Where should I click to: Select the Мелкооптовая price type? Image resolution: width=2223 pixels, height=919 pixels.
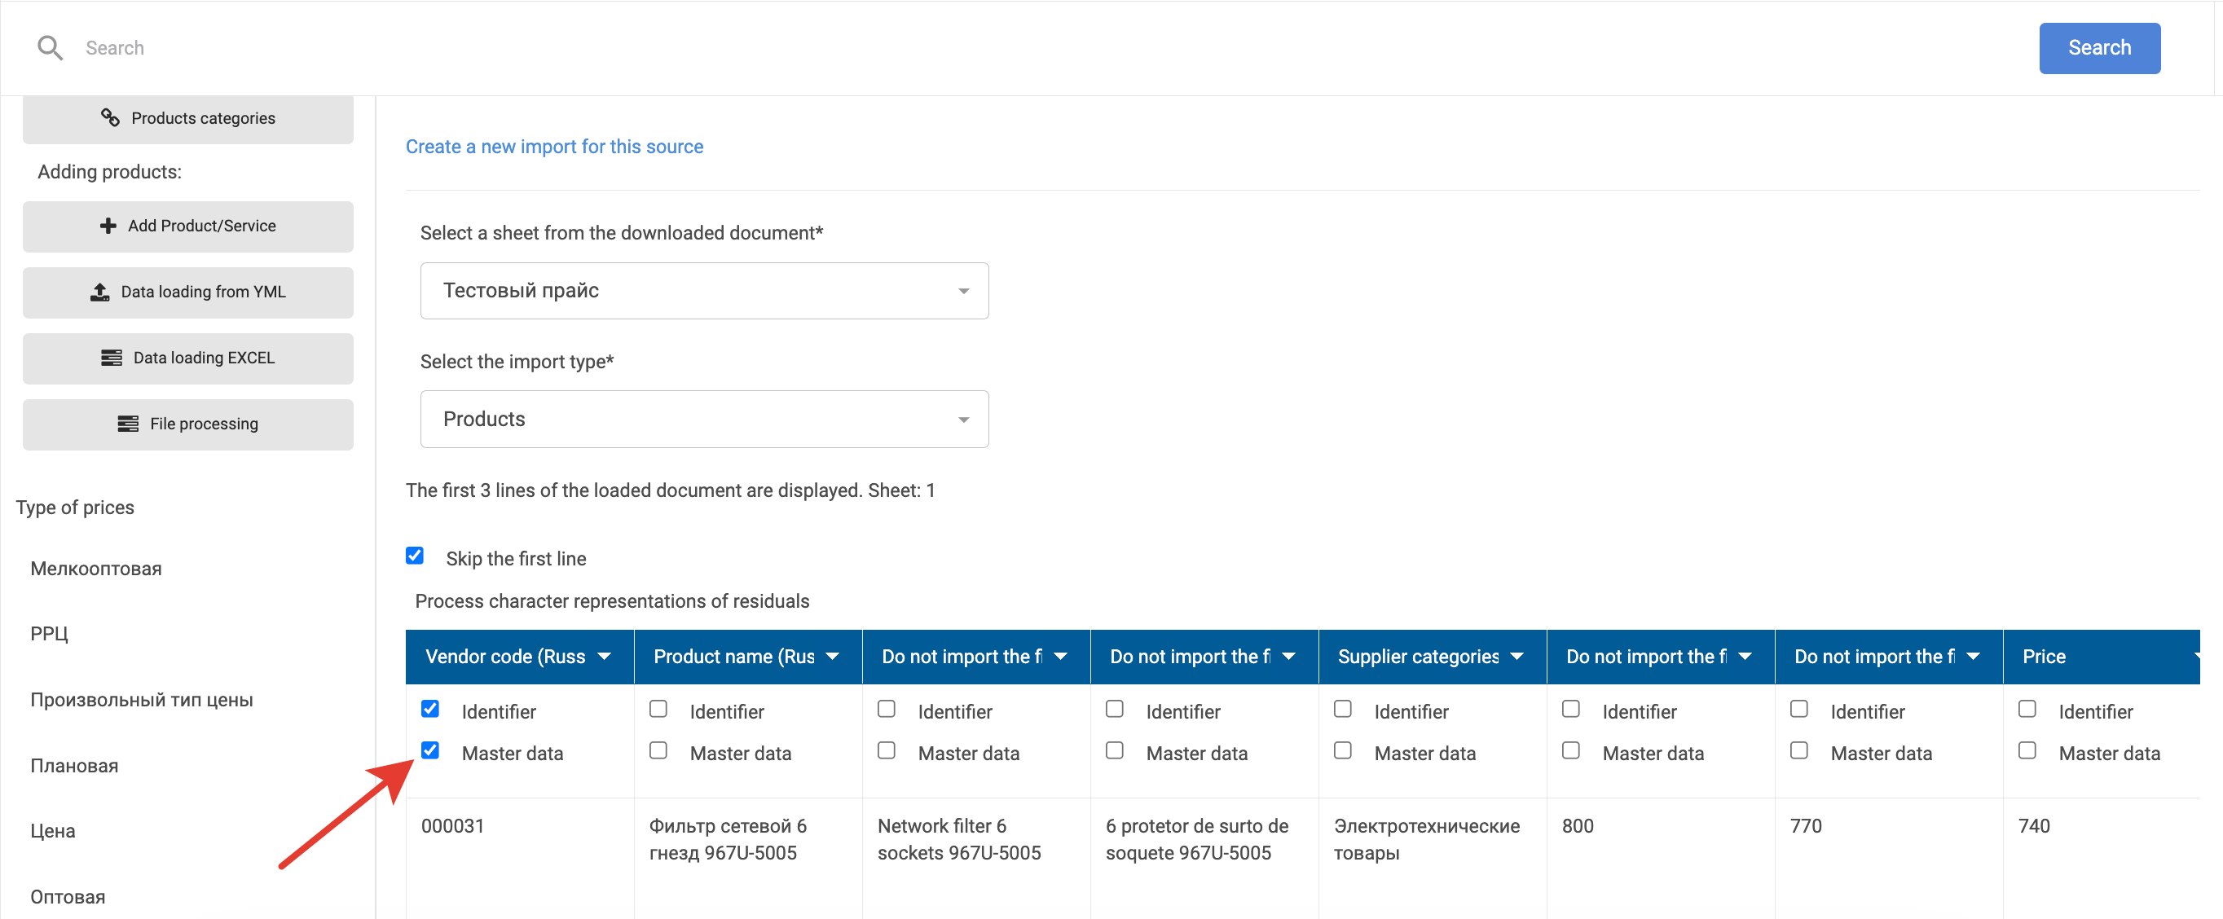click(96, 569)
